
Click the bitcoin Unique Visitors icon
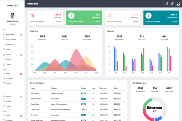pyautogui.click(x=149, y=16)
